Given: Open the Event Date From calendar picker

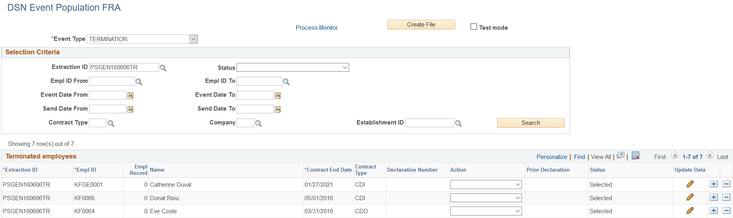Looking at the screenshot, I should (130, 96).
